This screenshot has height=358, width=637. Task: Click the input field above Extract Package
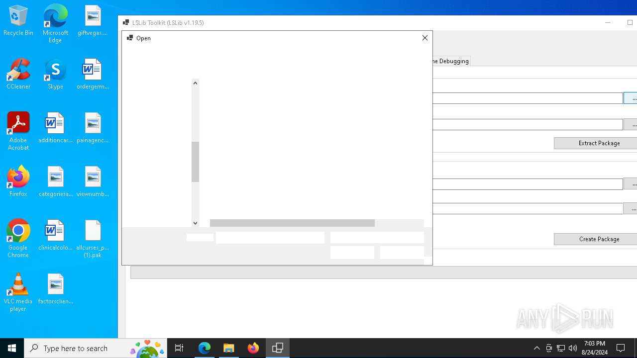[x=528, y=124]
